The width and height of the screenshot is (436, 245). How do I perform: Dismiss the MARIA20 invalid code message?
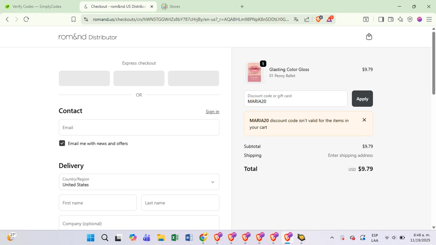coord(364,120)
